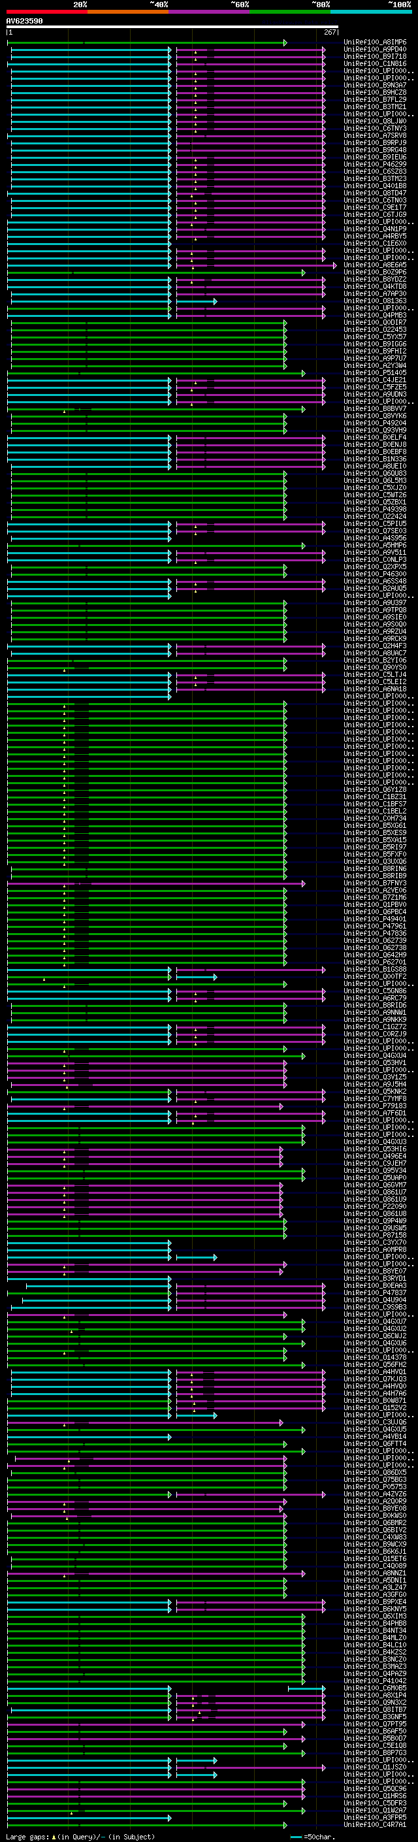
Task: Select hit label UniRef100_Q9N3X2
Action: click(x=375, y=1702)
